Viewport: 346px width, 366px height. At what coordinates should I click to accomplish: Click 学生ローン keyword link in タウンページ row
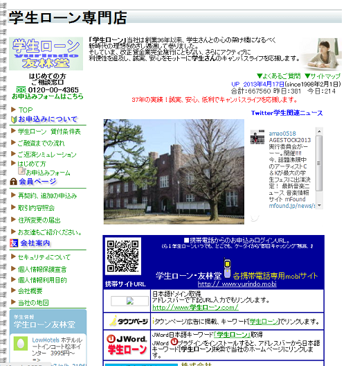pos(264,322)
